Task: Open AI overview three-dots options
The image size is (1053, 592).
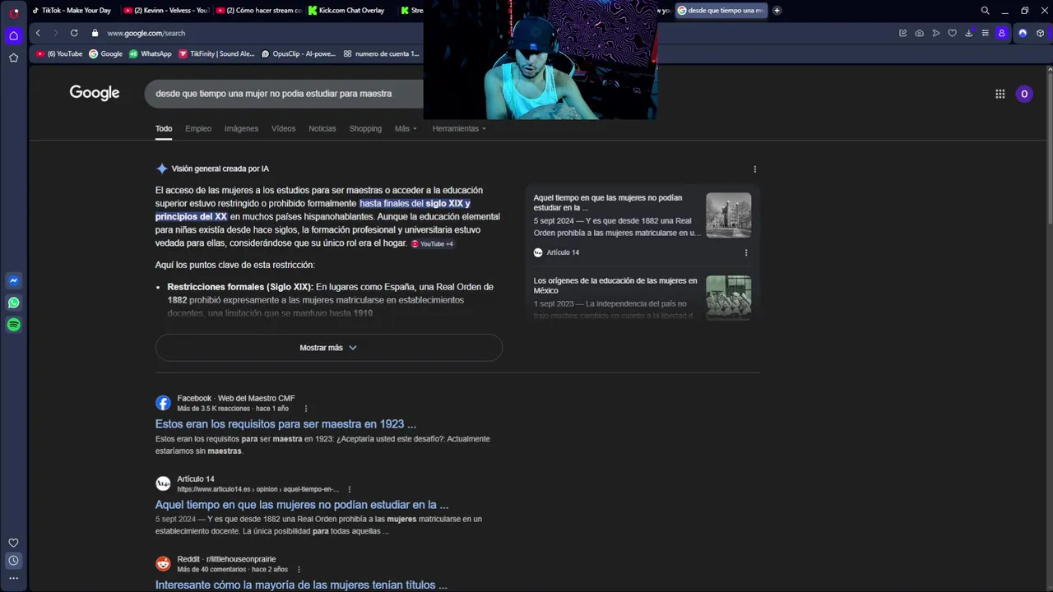Action: pos(754,169)
